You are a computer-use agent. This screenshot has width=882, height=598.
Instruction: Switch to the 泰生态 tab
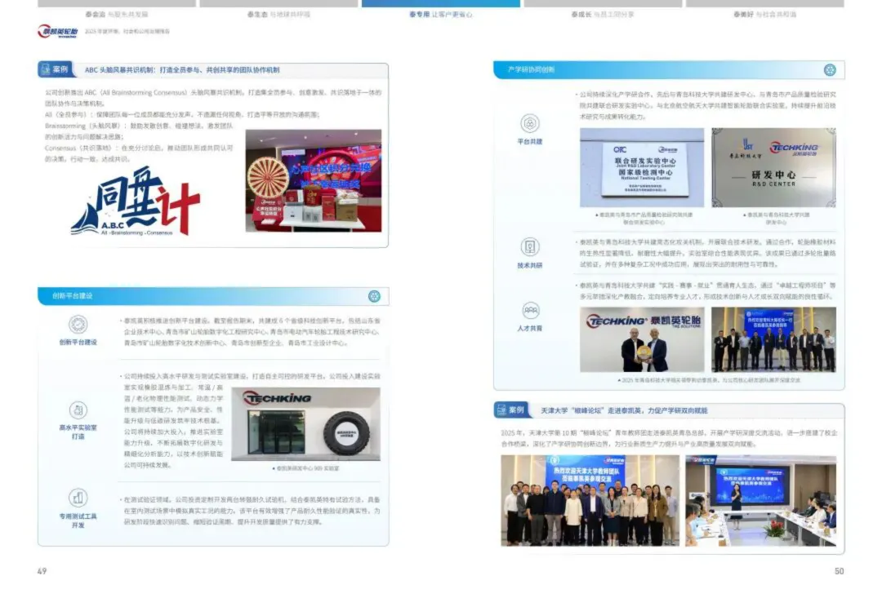click(x=278, y=14)
